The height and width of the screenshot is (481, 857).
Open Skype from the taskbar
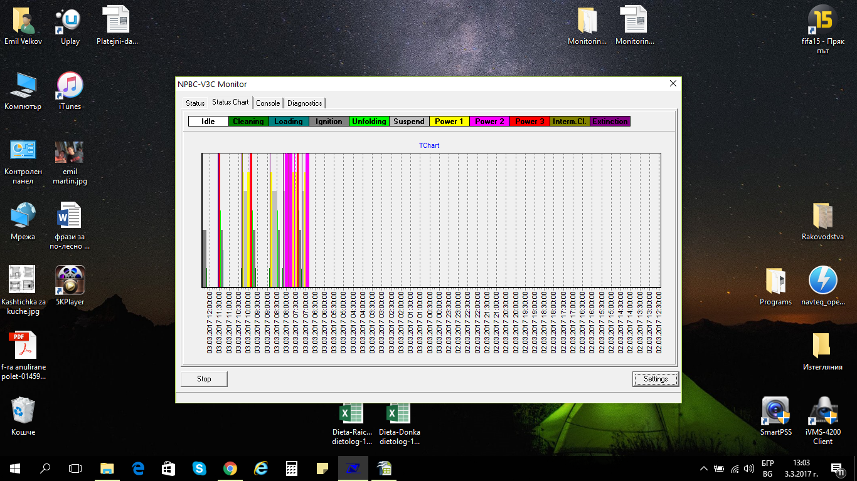pos(200,468)
